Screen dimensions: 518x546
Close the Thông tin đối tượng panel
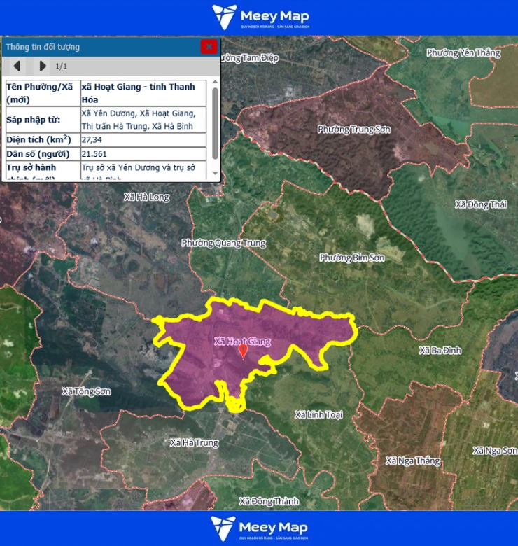(209, 47)
